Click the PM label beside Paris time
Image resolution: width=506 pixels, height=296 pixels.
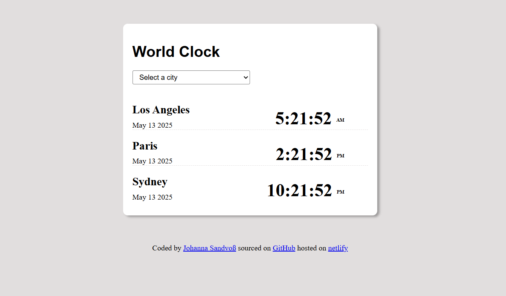(340, 156)
